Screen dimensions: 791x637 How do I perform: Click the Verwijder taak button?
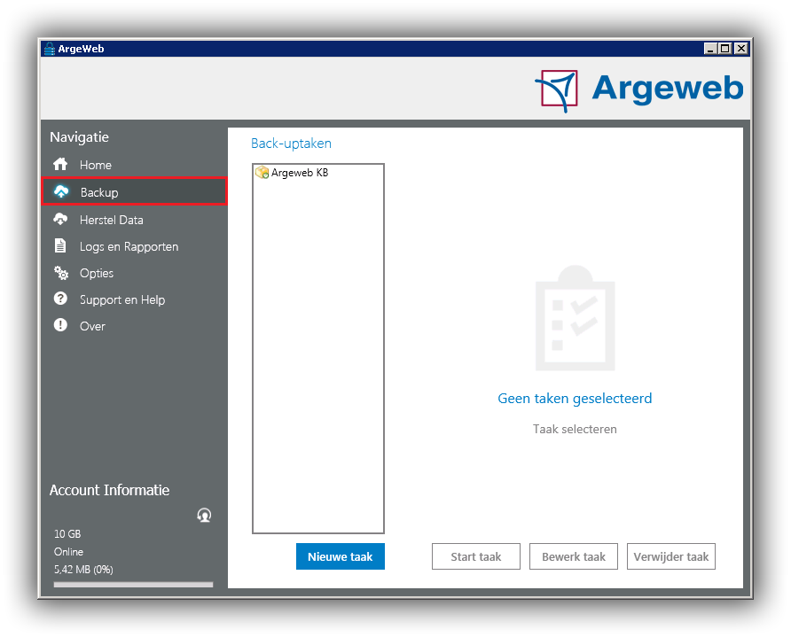point(671,556)
